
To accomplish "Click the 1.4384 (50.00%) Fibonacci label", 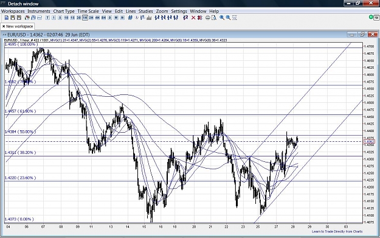I will click(x=20, y=131).
